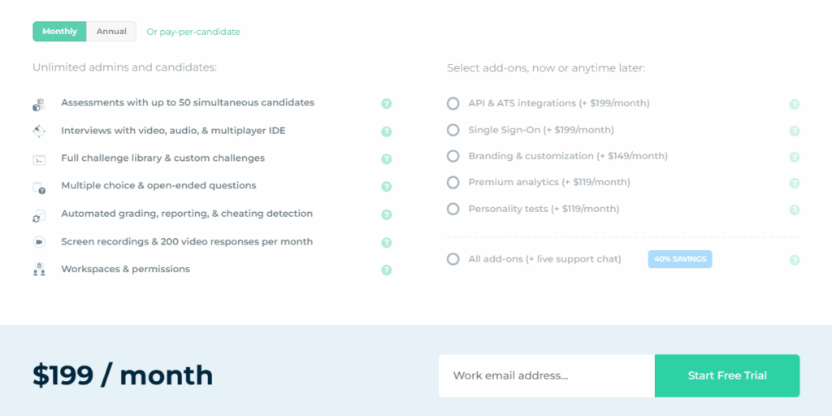Viewport: 832px width, 416px height.
Task: Click help icon beside Assessments with 50 candidates
Action: [387, 104]
